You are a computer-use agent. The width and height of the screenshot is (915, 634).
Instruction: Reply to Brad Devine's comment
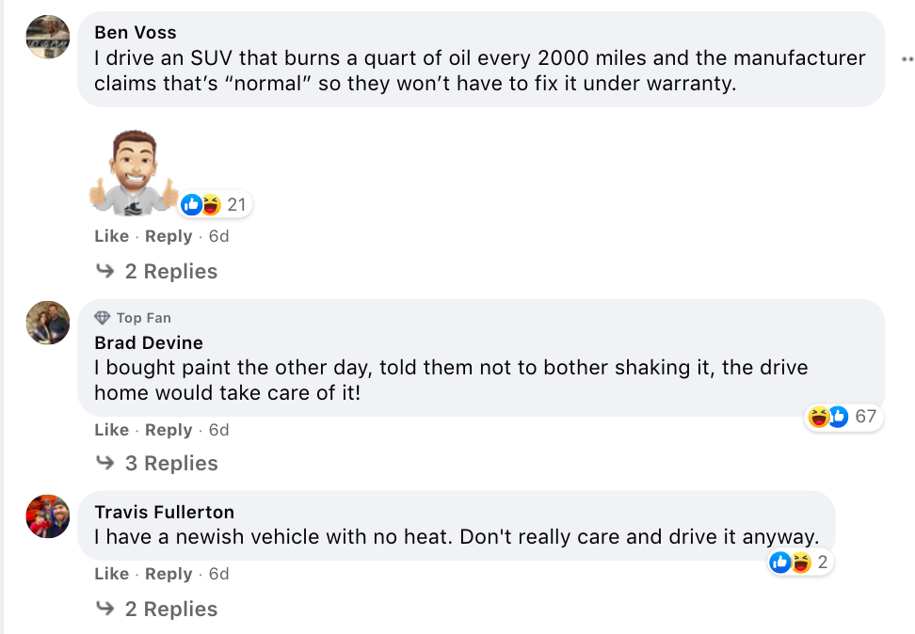point(169,430)
